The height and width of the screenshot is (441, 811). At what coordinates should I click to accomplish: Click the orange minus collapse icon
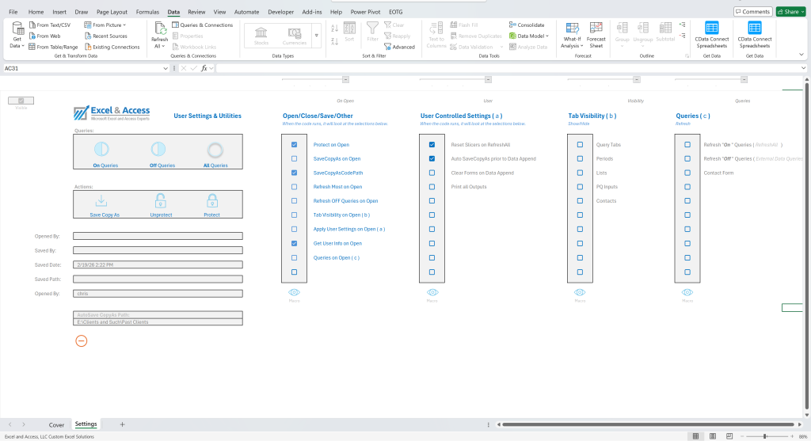(82, 341)
